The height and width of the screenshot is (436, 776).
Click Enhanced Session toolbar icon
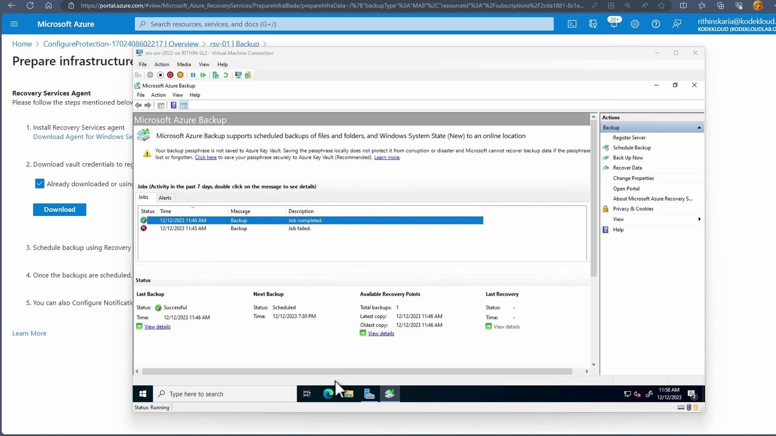click(x=238, y=75)
